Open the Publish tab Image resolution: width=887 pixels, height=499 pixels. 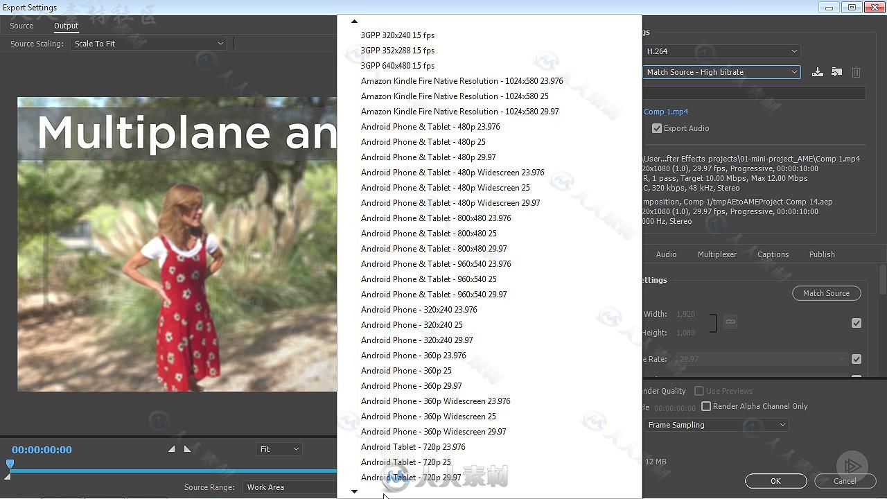(x=822, y=254)
